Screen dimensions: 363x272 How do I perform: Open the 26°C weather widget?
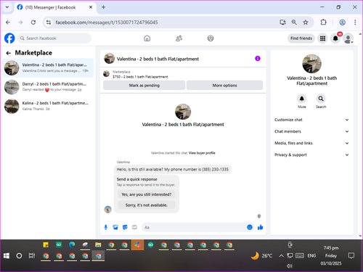[x=261, y=255]
